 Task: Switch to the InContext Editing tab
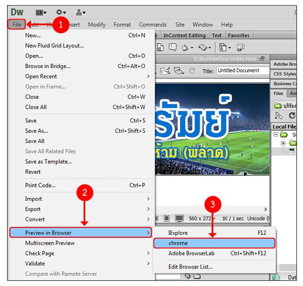pyautogui.click(x=184, y=35)
